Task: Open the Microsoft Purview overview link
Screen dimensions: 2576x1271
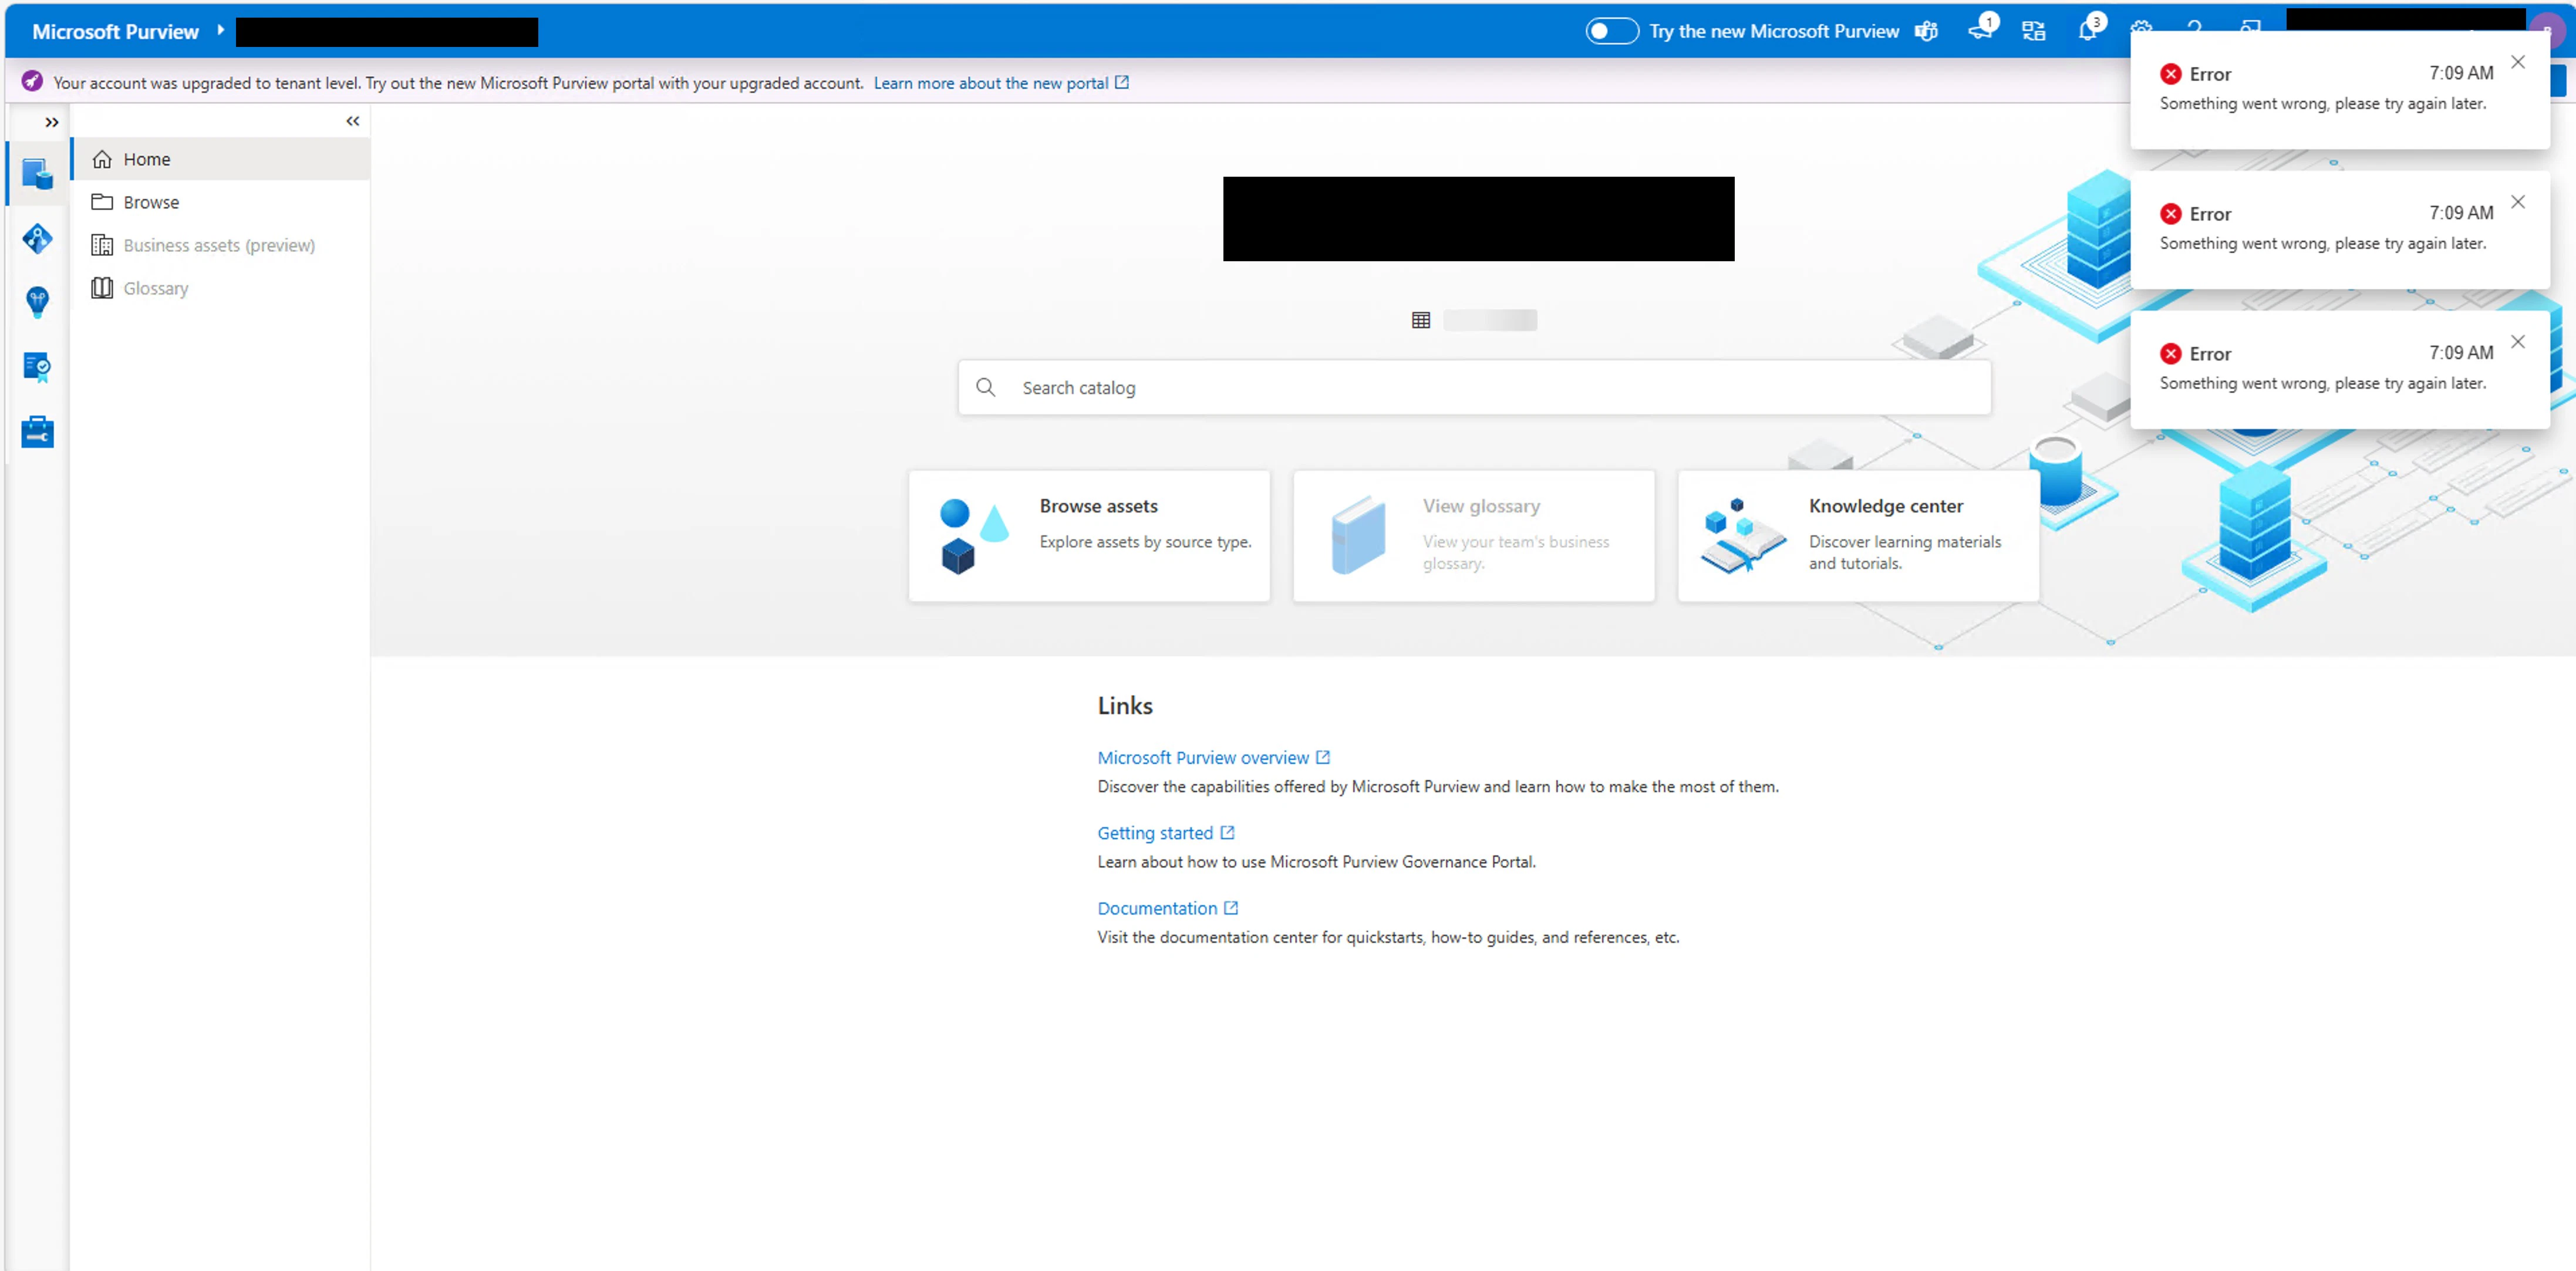Action: coord(1202,757)
